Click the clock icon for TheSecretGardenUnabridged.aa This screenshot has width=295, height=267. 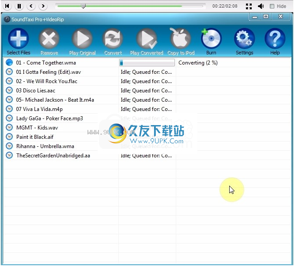[x=9, y=155]
